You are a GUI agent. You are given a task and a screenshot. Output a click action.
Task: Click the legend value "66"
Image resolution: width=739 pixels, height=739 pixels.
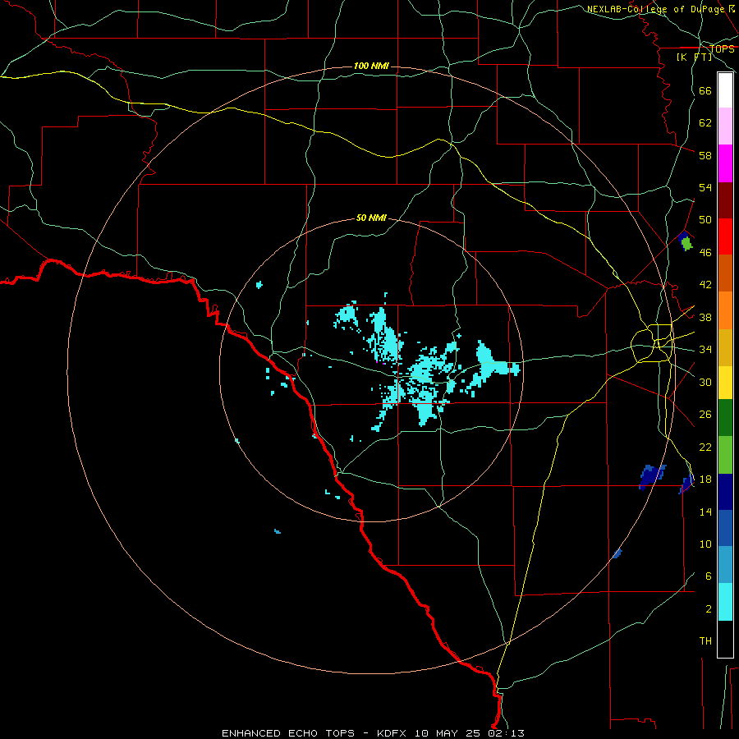tap(705, 91)
